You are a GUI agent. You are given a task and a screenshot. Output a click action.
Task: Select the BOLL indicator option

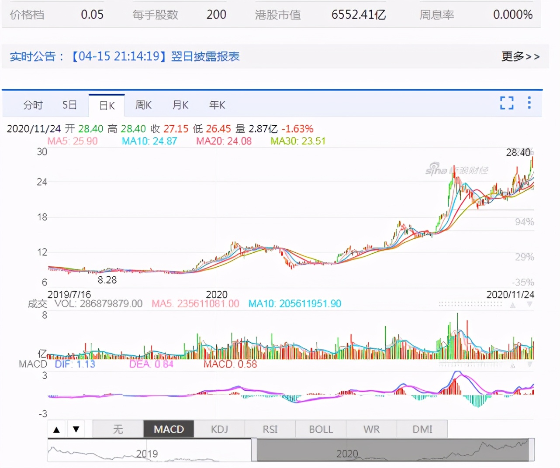[321, 429]
